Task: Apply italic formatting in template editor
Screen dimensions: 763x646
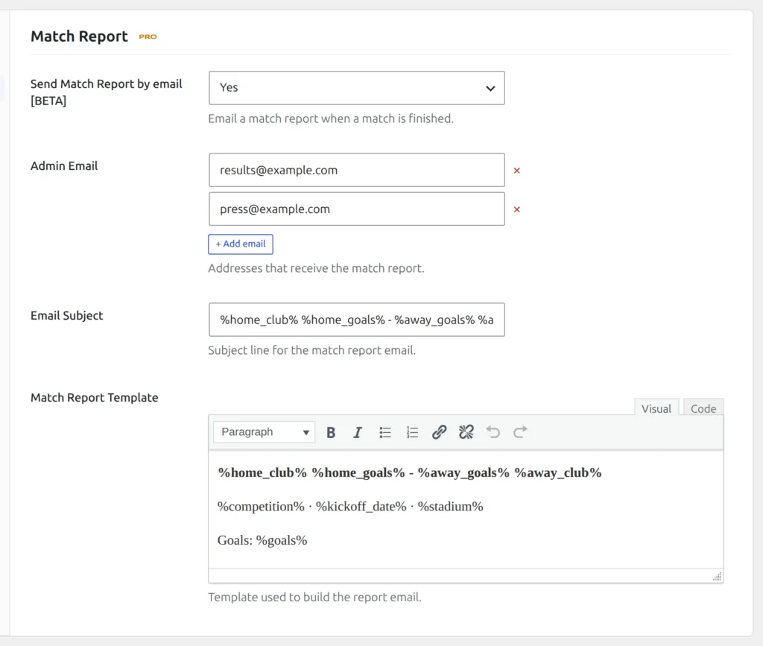Action: pyautogui.click(x=358, y=432)
